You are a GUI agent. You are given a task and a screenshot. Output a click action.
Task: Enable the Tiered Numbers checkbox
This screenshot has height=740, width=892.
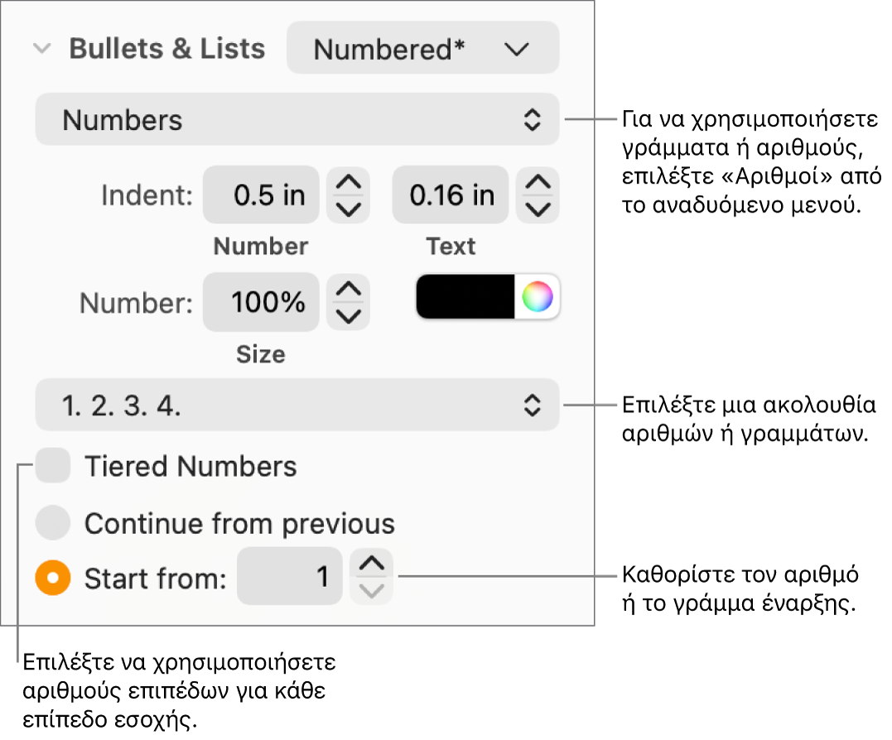(54, 466)
